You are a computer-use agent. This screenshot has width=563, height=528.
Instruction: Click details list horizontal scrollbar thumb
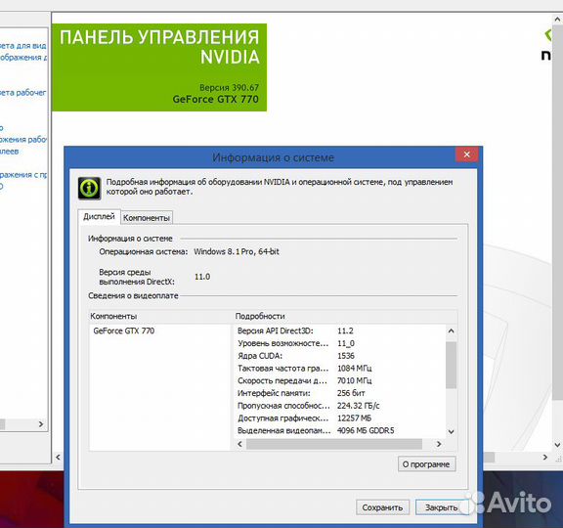point(334,444)
